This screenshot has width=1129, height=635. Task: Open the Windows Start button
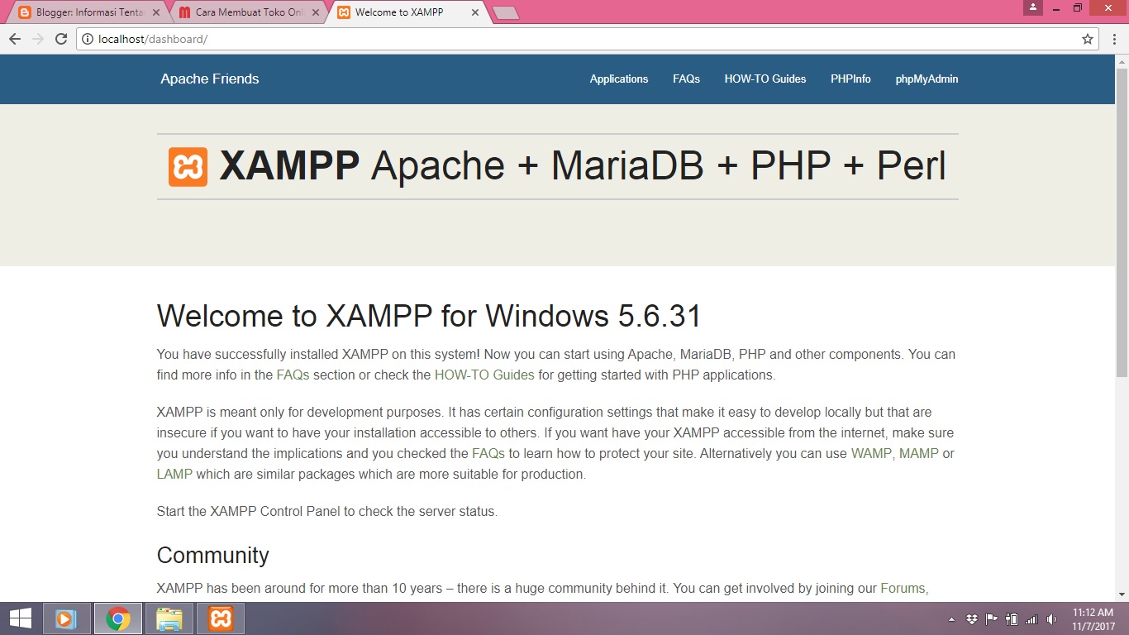coord(21,618)
